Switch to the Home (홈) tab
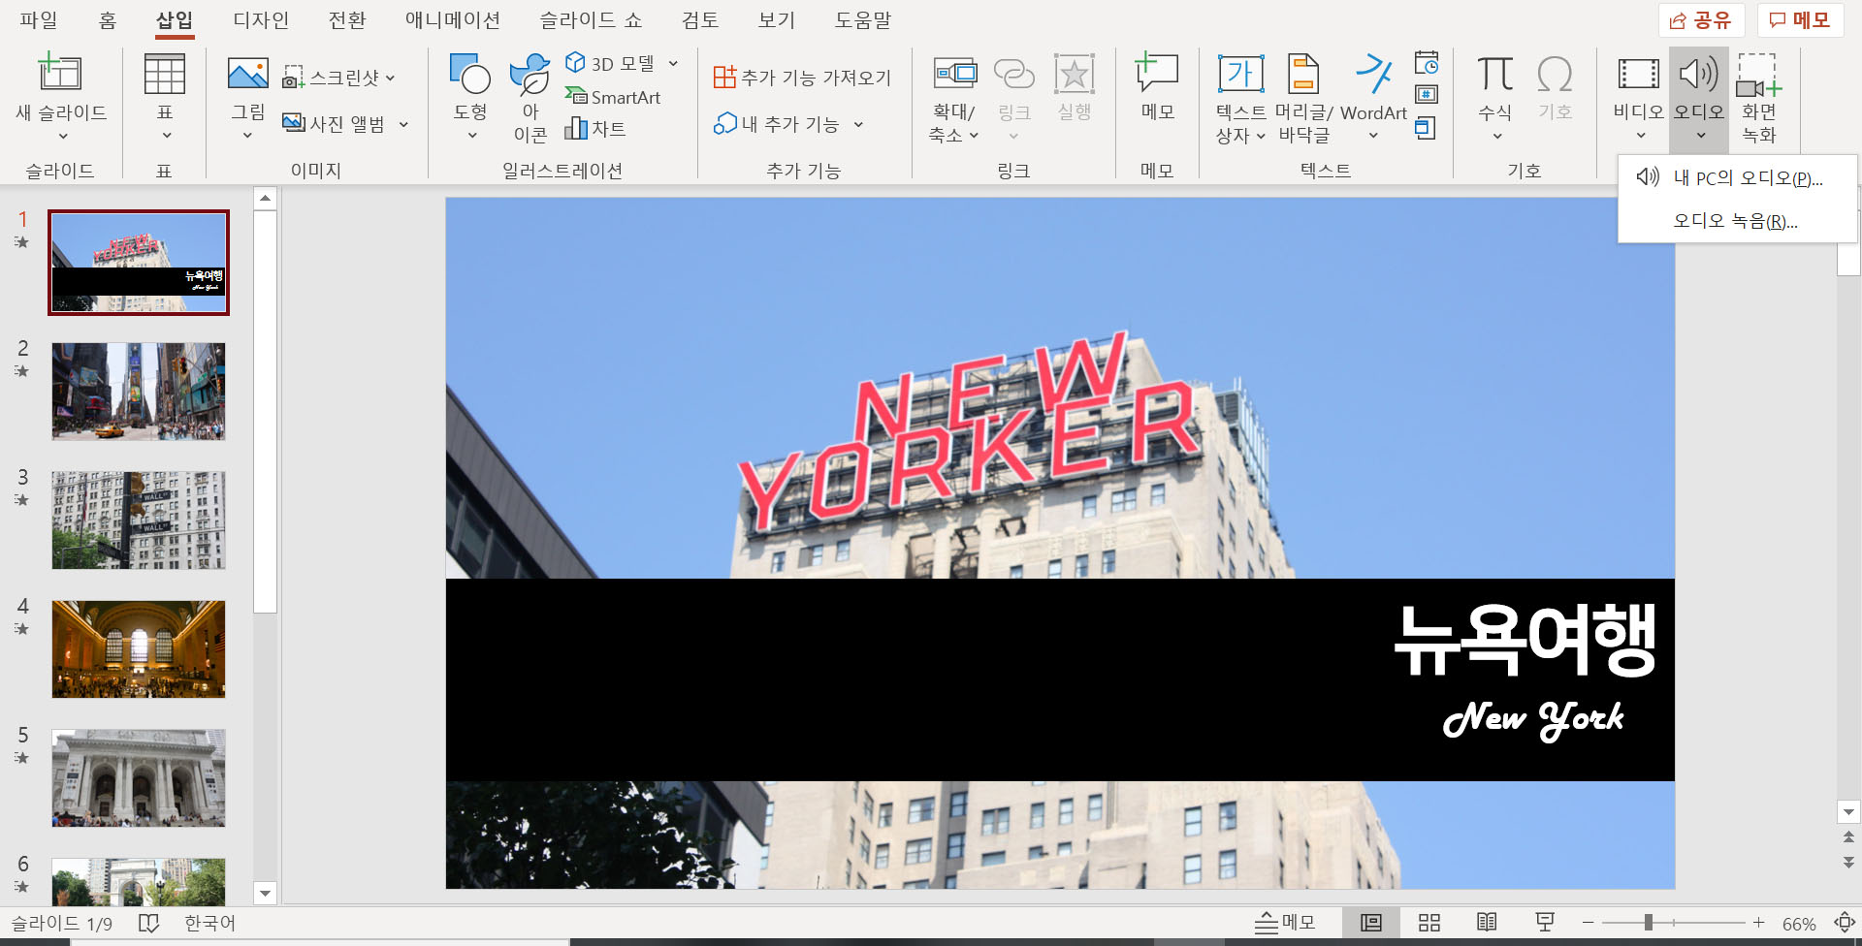Screen dimensions: 1862x946 (x=108, y=20)
